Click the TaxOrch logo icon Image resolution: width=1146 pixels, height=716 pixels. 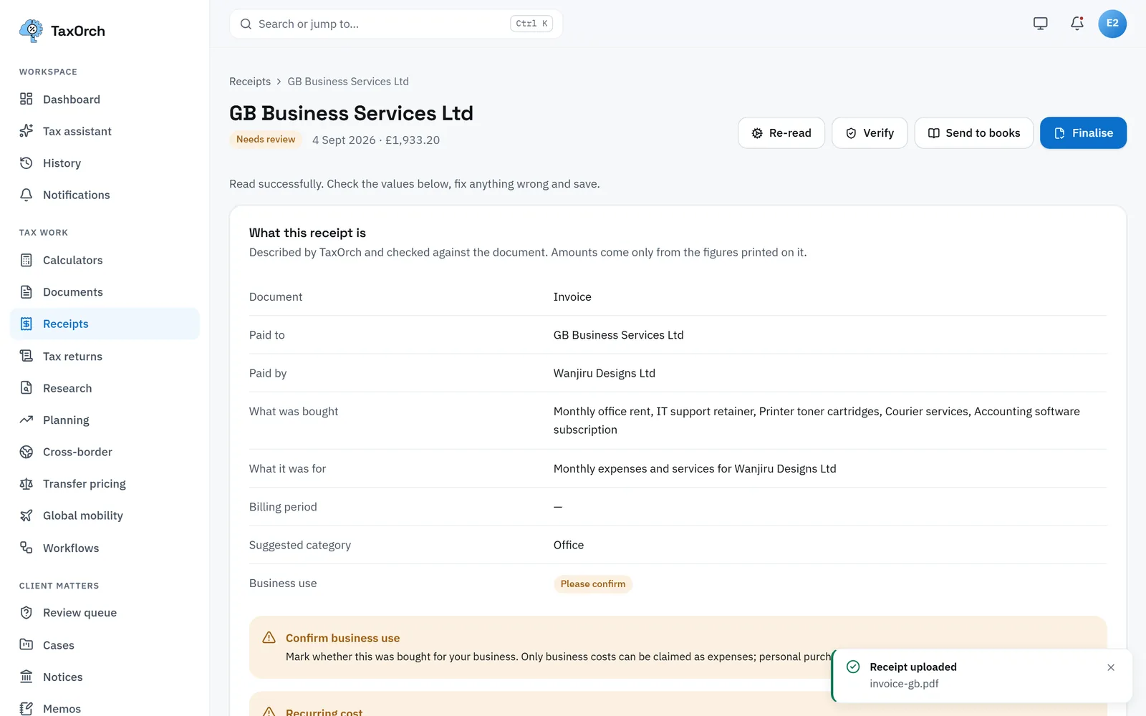(31, 31)
